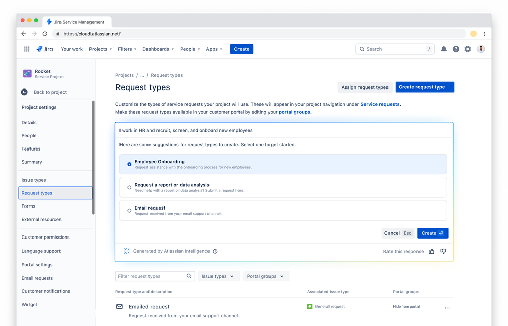Open the help question mark icon
This screenshot has height=326, width=508.
point(456,49)
